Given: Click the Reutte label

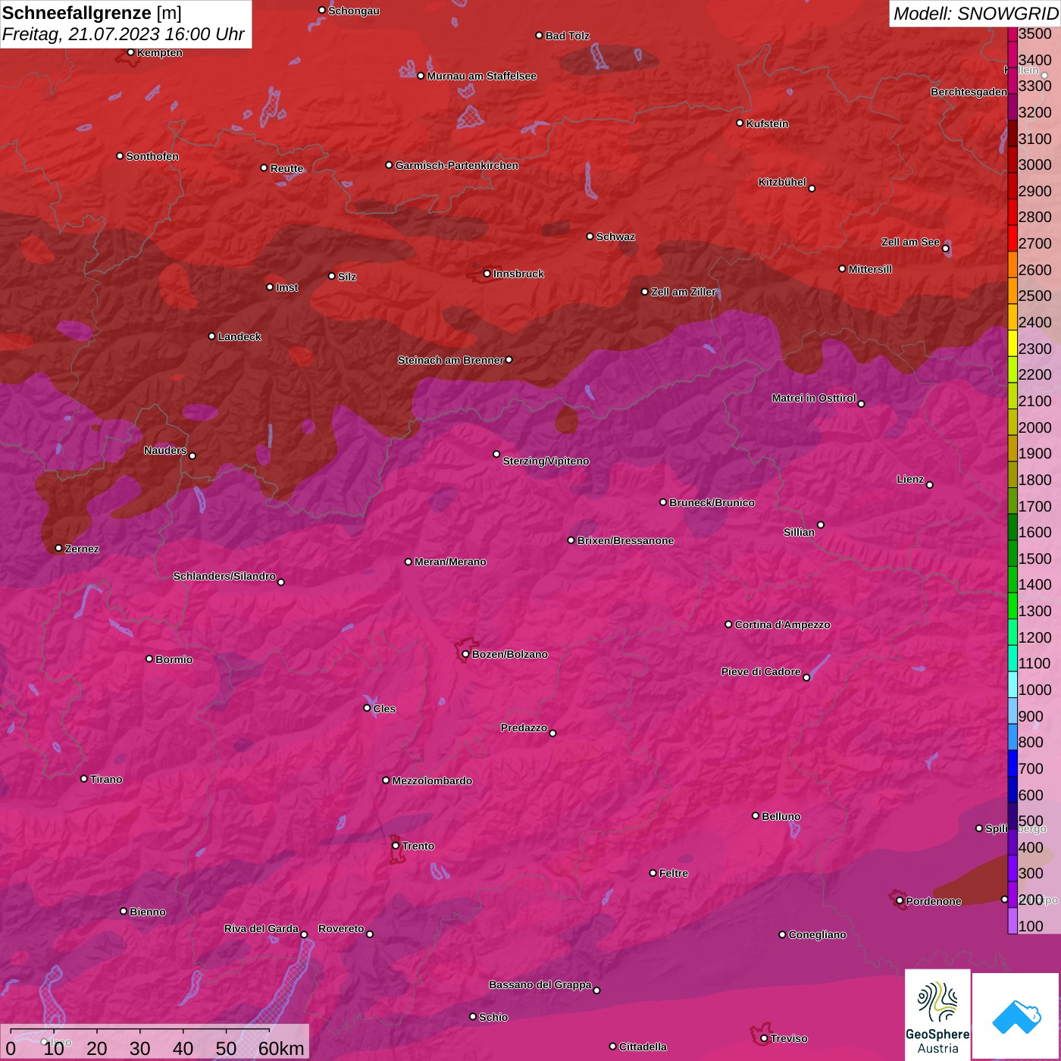Looking at the screenshot, I should pyautogui.click(x=286, y=168).
